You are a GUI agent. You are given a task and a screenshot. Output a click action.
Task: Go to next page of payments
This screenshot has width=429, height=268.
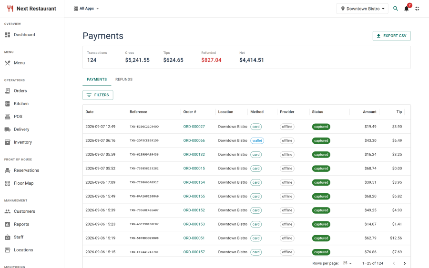(404, 263)
